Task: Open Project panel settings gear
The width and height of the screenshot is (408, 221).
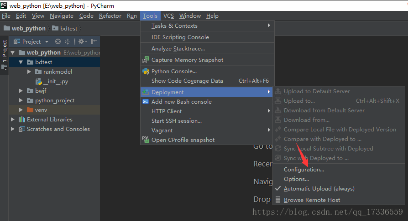Action: click(83, 41)
